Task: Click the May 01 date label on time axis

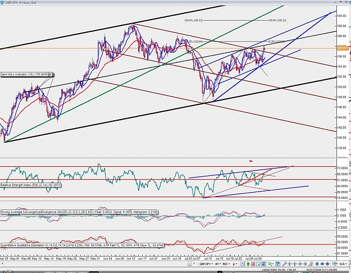Action: 15,258
